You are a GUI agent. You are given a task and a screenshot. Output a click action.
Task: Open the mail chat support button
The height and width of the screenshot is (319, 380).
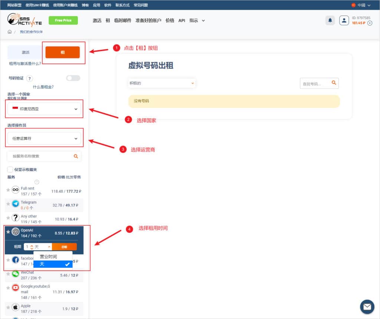tap(367, 307)
